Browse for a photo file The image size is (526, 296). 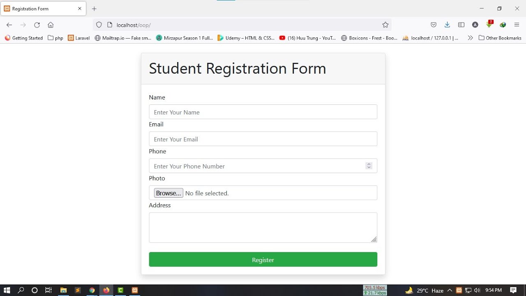pos(168,193)
